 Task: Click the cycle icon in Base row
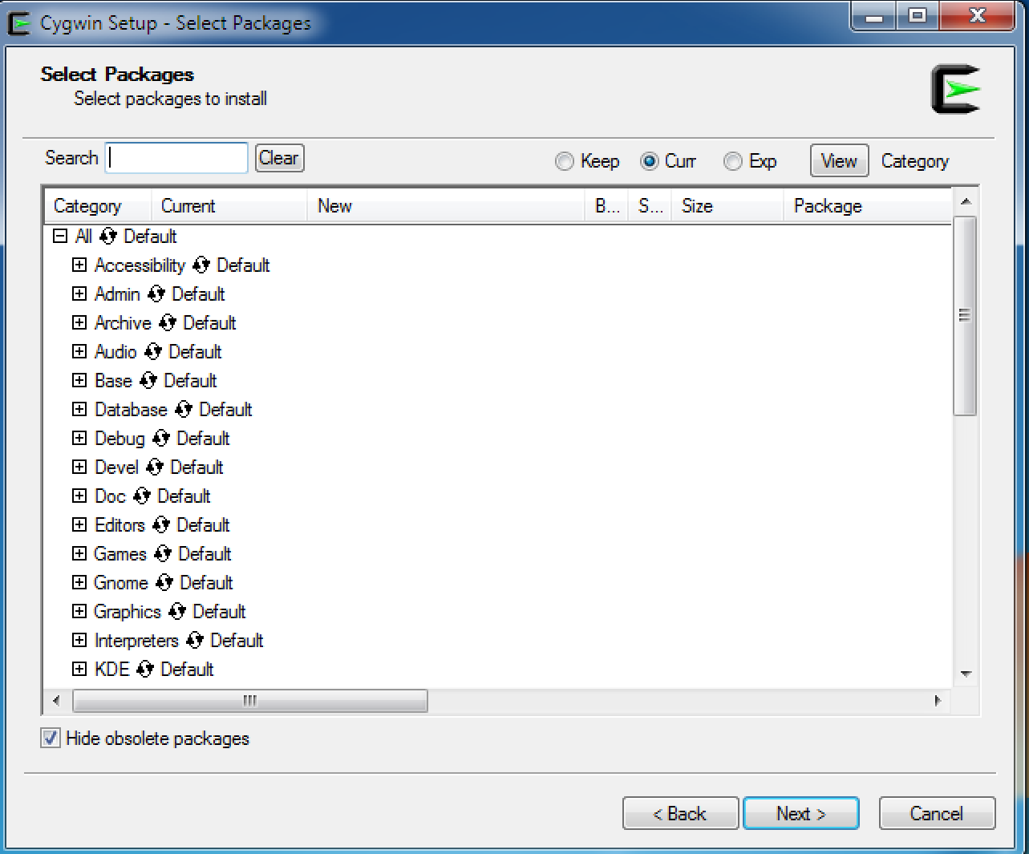(148, 381)
